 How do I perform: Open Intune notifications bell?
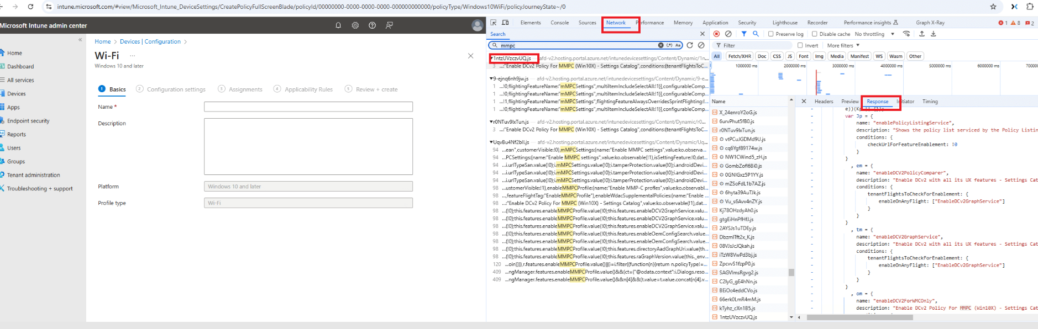coord(338,25)
